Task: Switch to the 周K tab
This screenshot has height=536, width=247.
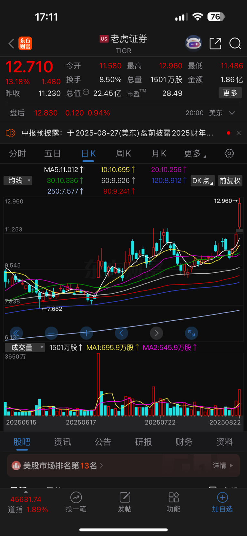Action: [123, 154]
